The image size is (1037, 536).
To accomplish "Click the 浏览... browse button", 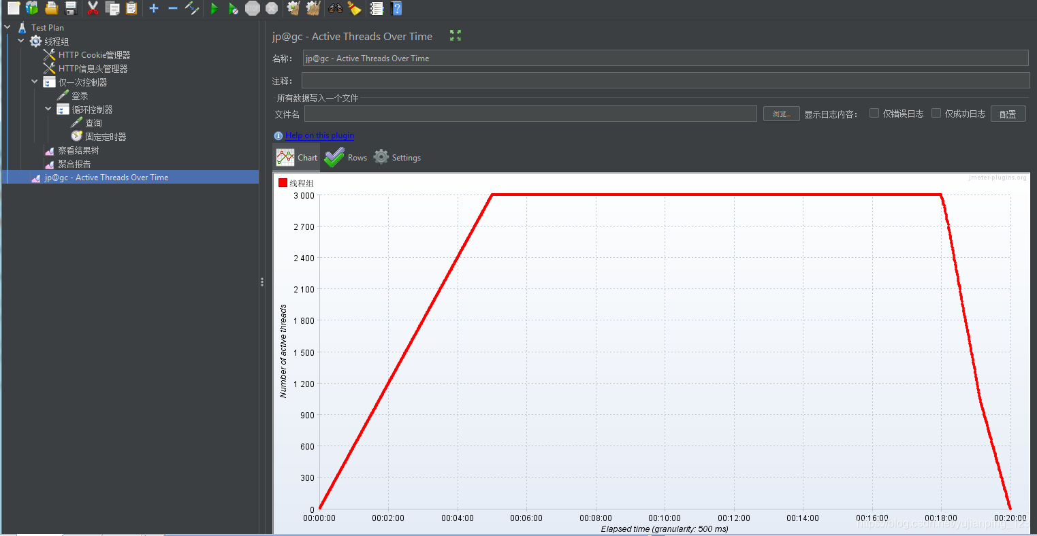I will (x=781, y=114).
